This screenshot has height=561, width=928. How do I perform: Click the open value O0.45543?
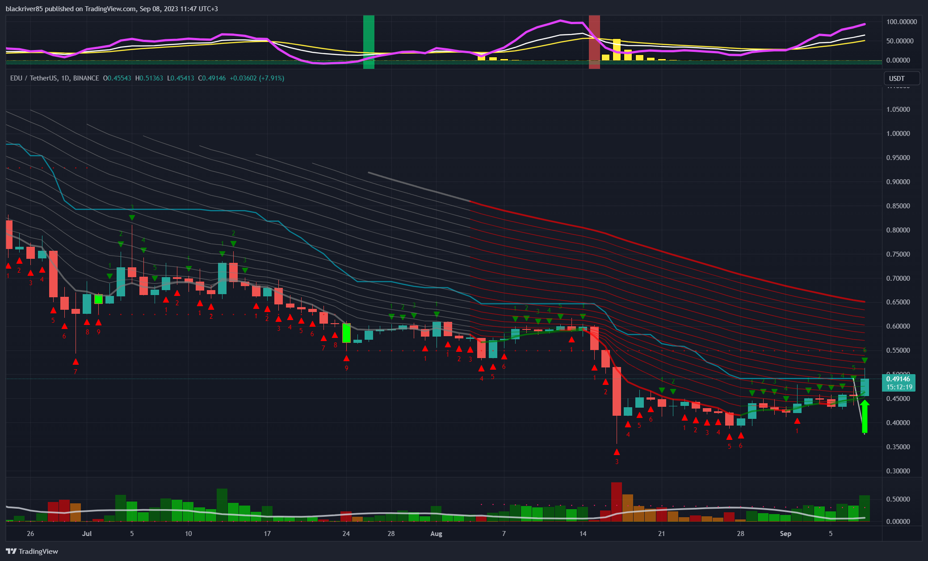tap(117, 78)
